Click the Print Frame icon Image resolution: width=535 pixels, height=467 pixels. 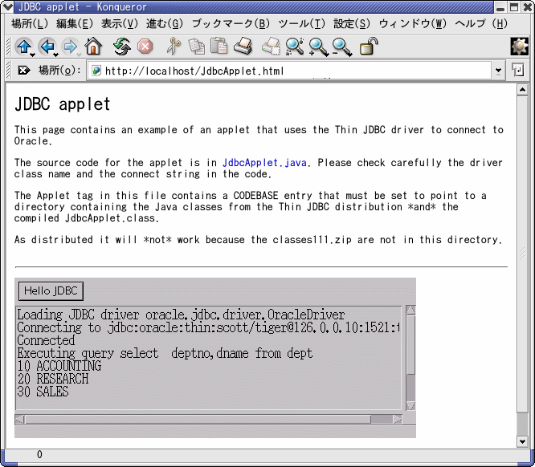[271, 47]
